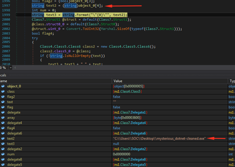Click the variable icon beside text row
Viewport: 235px width, 167px height.
(3, 102)
